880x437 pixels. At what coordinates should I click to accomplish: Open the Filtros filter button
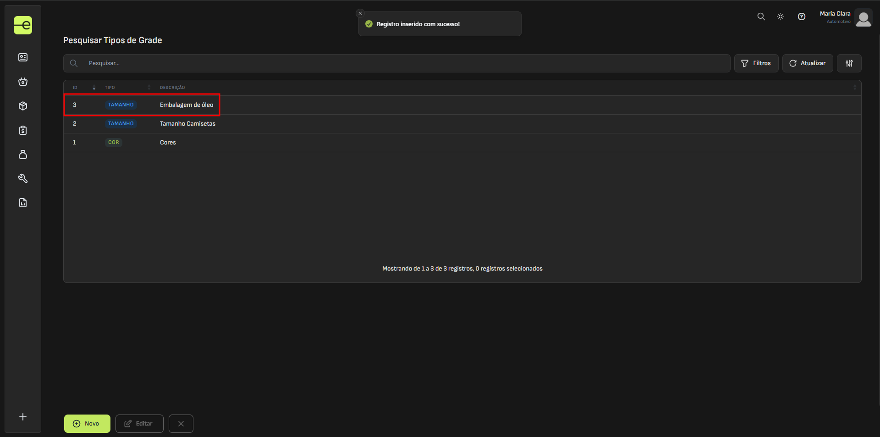click(756, 63)
